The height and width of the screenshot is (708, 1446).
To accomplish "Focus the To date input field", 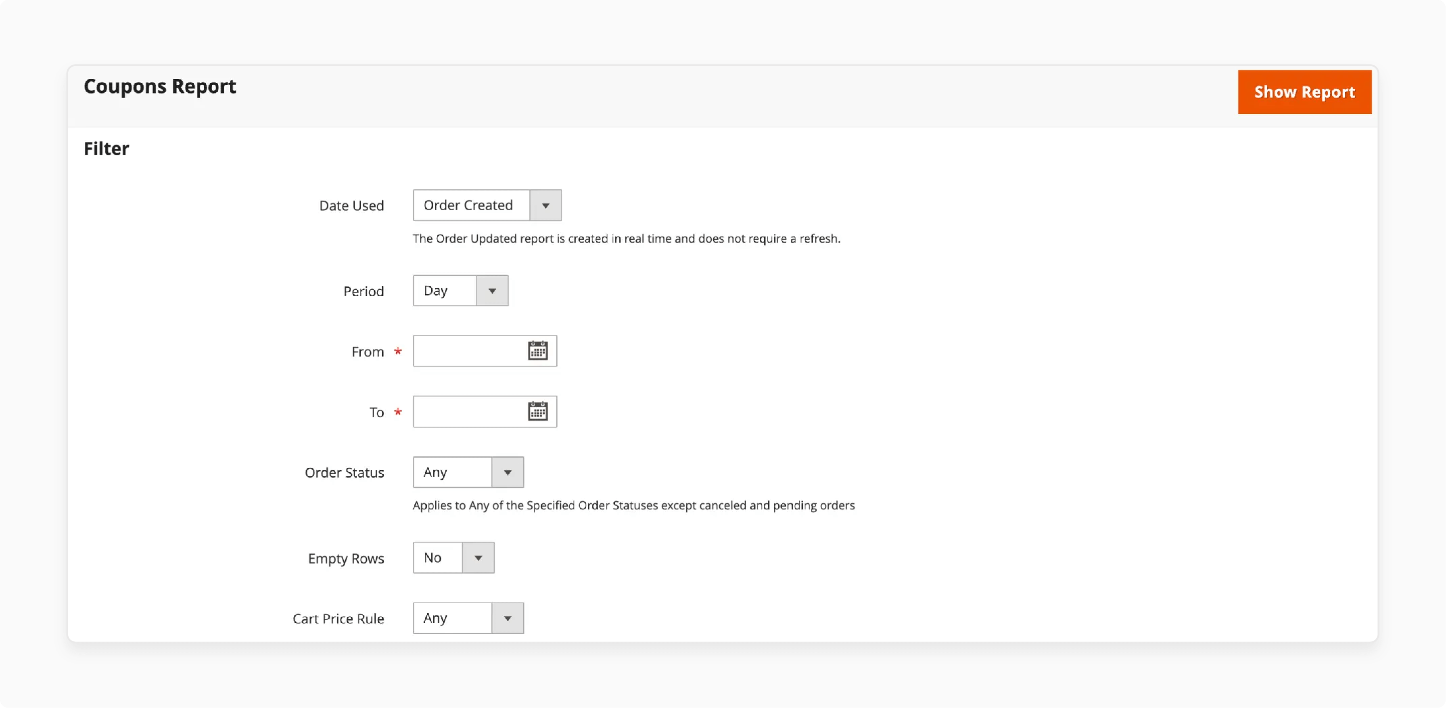I will click(x=485, y=412).
